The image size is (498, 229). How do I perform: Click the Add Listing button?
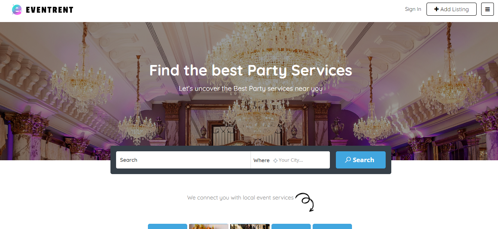452,9
